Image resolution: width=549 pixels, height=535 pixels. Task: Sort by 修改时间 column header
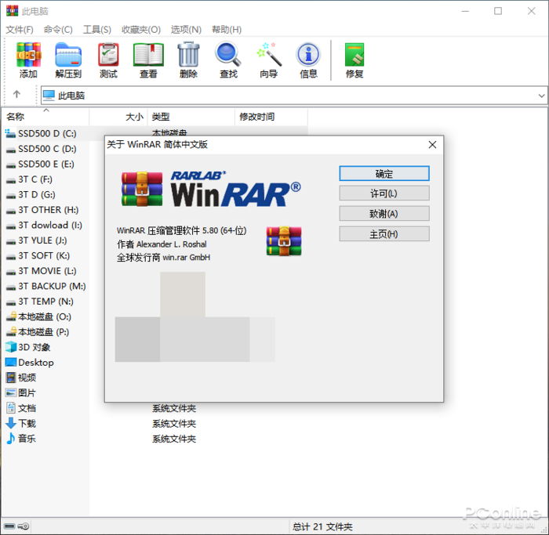[271, 117]
